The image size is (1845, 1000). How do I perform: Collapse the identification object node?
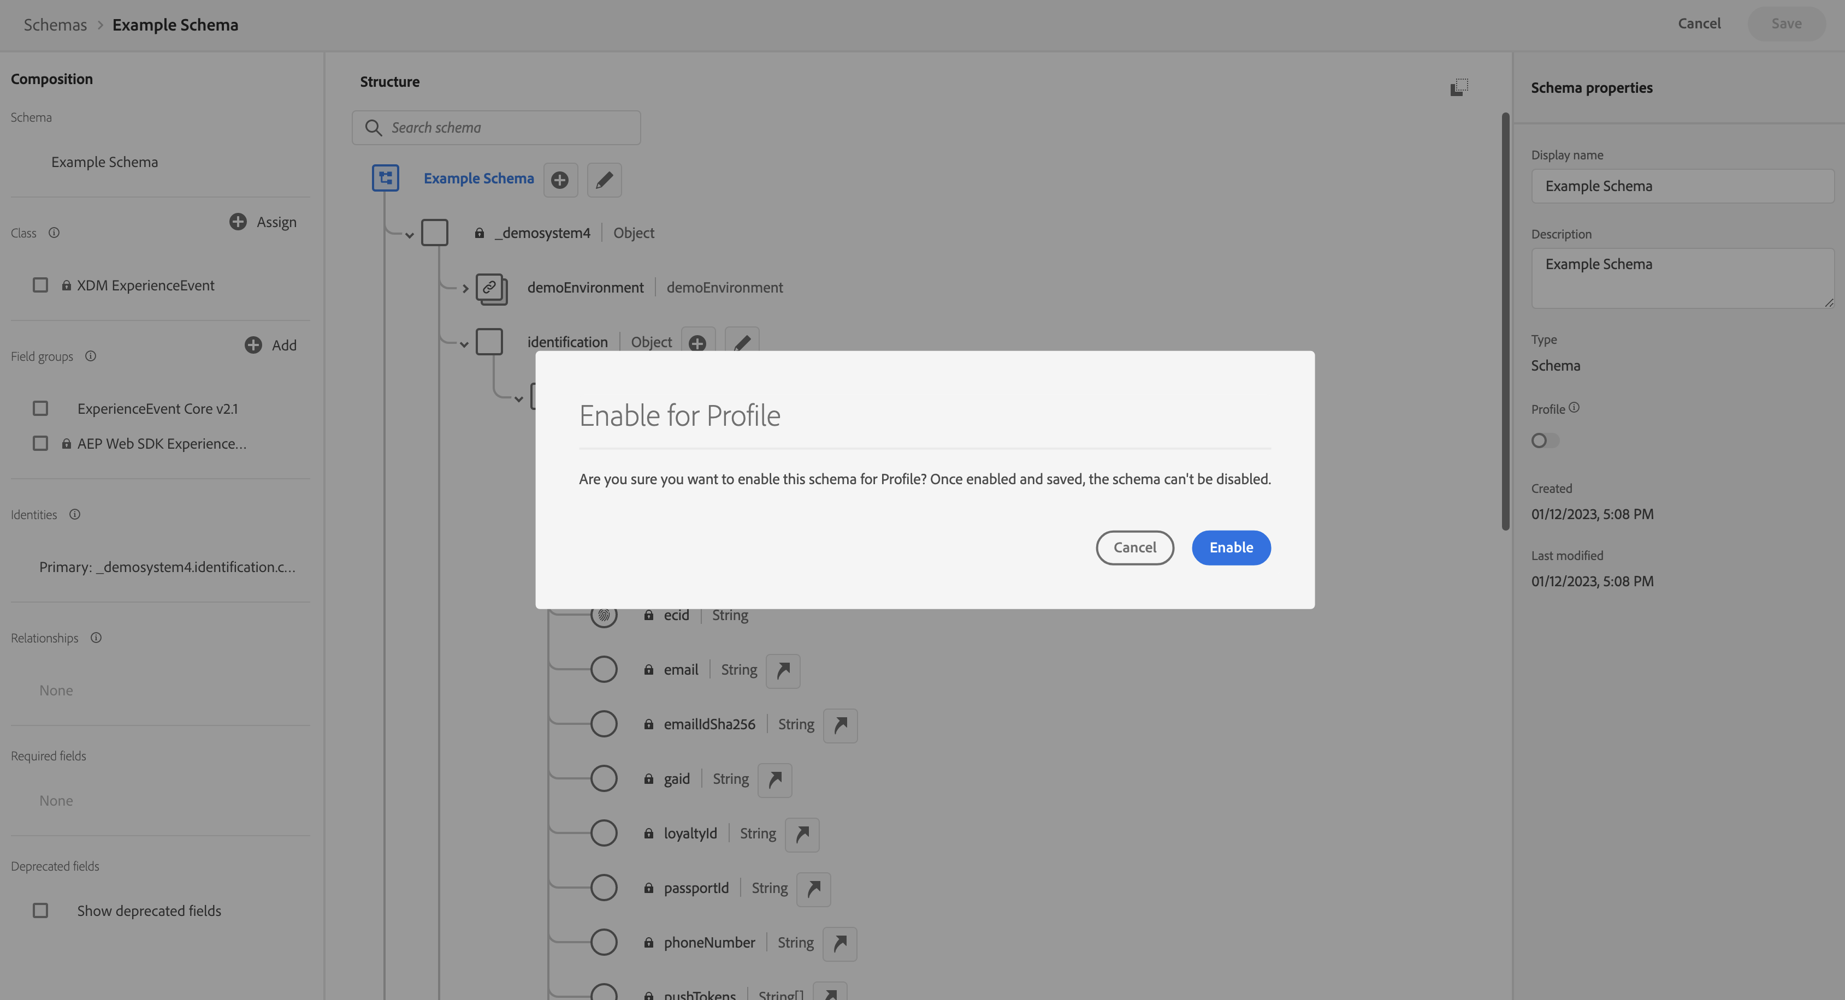[464, 344]
